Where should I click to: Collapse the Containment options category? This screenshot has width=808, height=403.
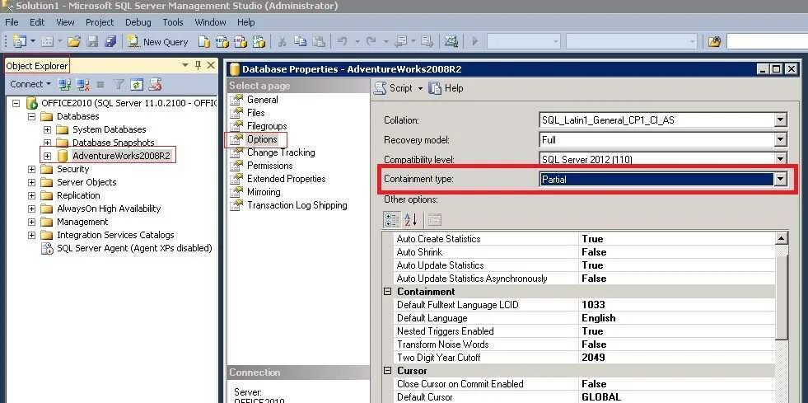[x=387, y=292]
